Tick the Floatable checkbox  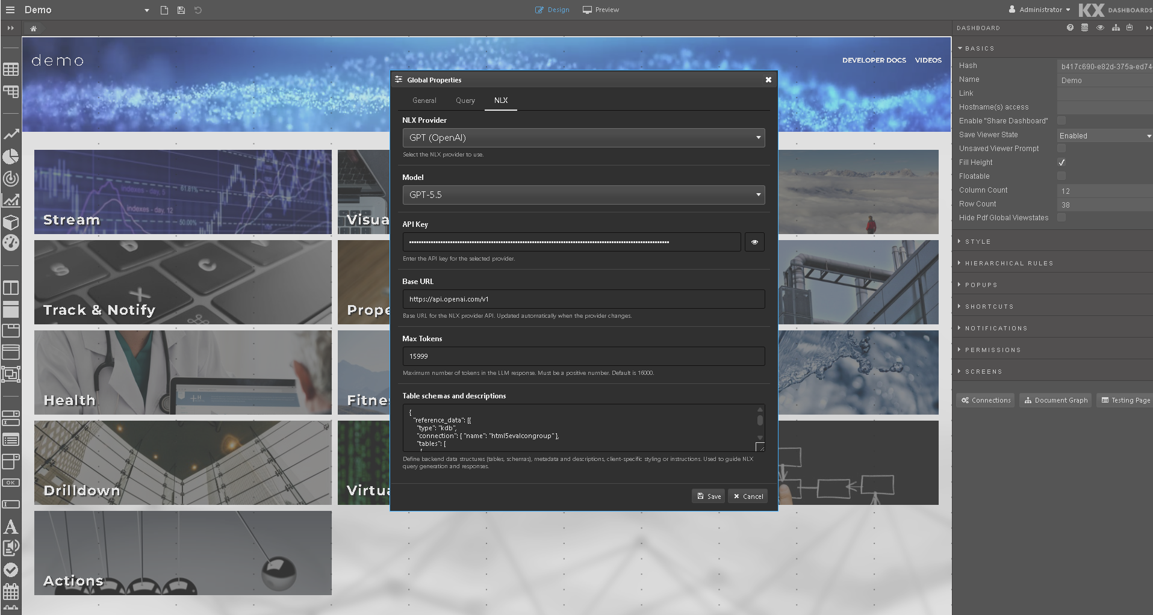coord(1061,176)
